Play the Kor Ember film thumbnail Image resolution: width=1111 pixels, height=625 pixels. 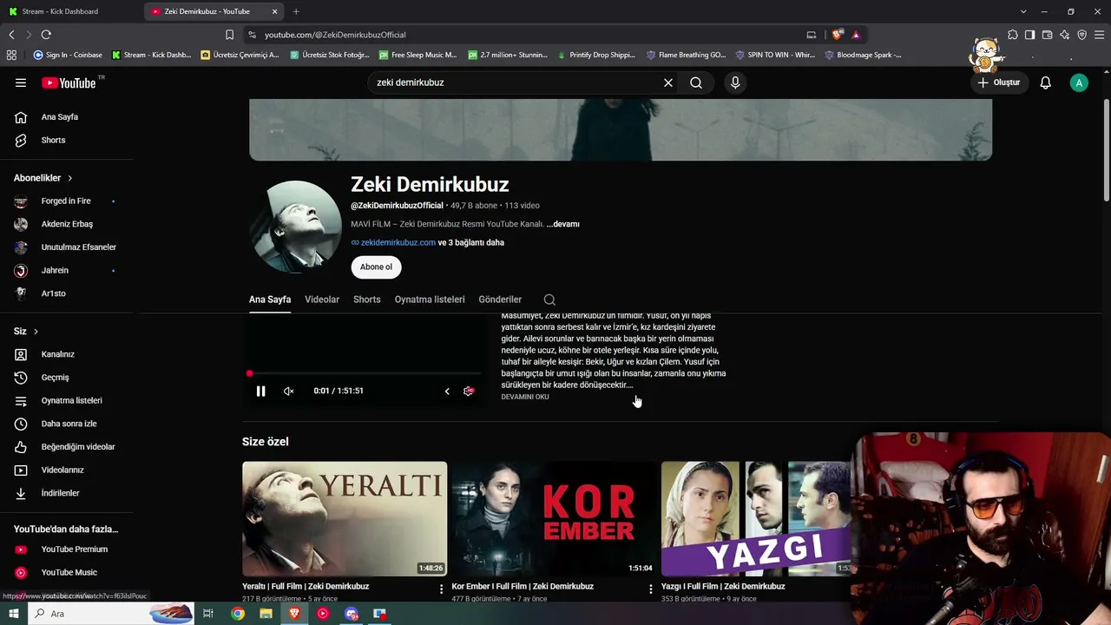coord(554,519)
